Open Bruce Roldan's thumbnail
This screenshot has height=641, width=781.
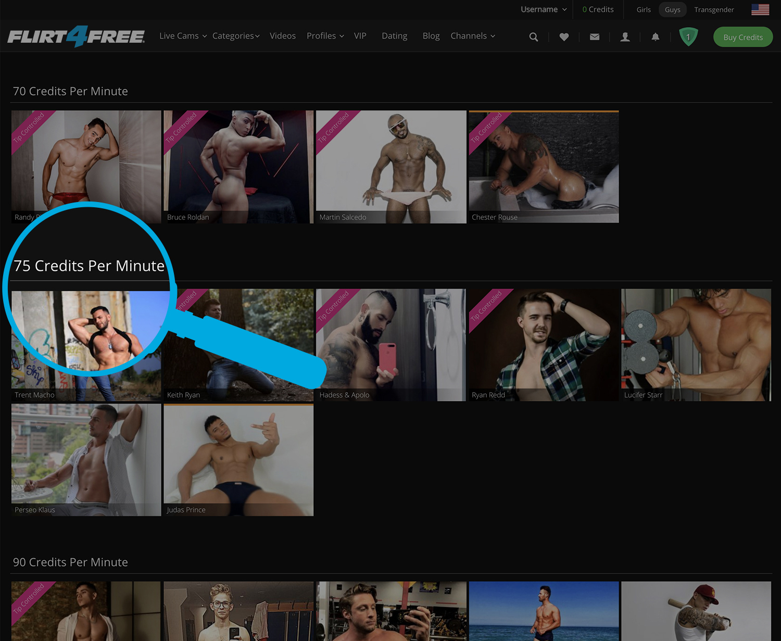pyautogui.click(x=238, y=167)
